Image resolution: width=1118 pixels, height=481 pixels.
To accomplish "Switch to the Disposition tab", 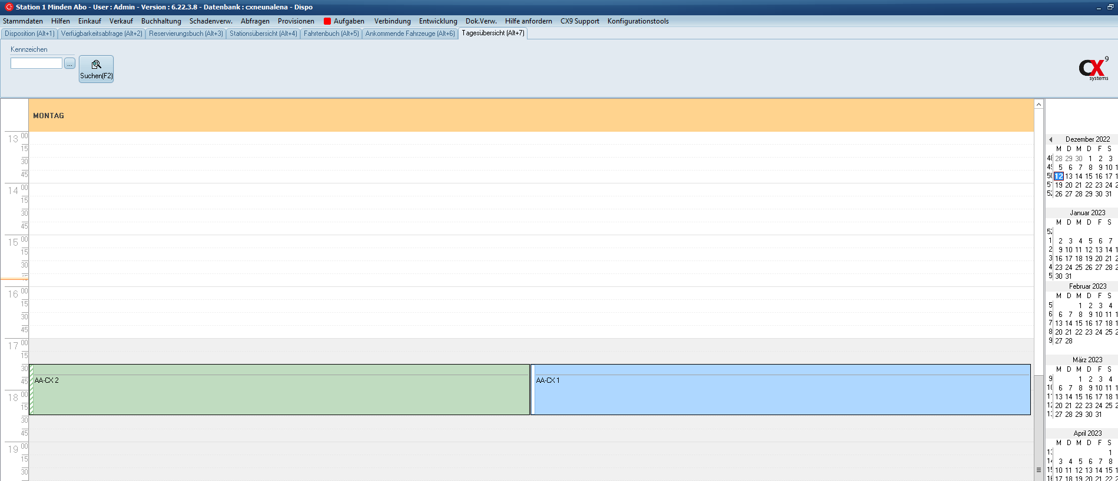I will click(x=29, y=34).
